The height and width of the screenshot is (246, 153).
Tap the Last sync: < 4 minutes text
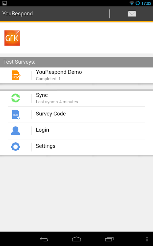click(x=57, y=102)
